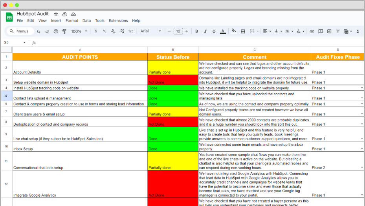Increase font size with the plus button
Screen dimensions: 365x206
pos(187,31)
